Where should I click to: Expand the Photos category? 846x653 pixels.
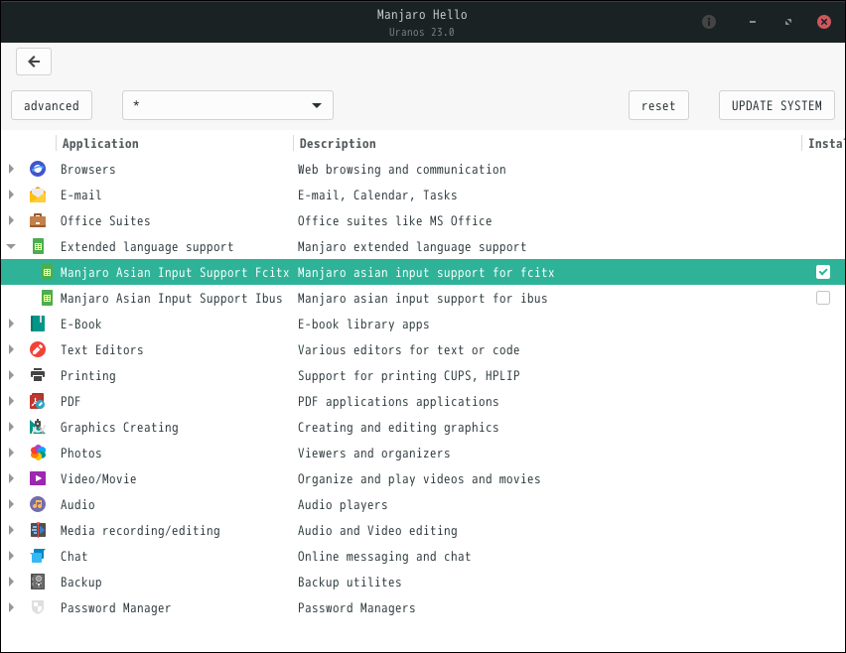pyautogui.click(x=11, y=453)
